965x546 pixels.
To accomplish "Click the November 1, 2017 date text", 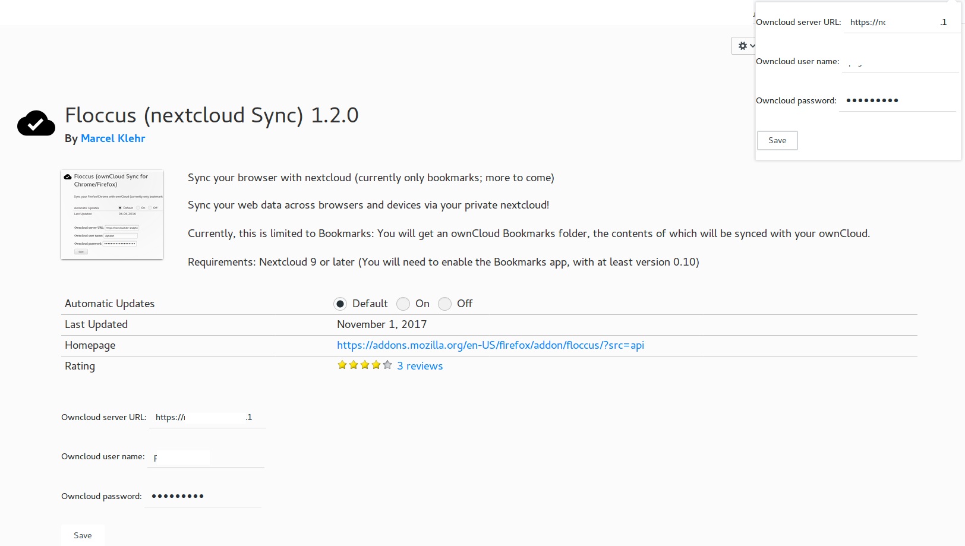I will 381,324.
